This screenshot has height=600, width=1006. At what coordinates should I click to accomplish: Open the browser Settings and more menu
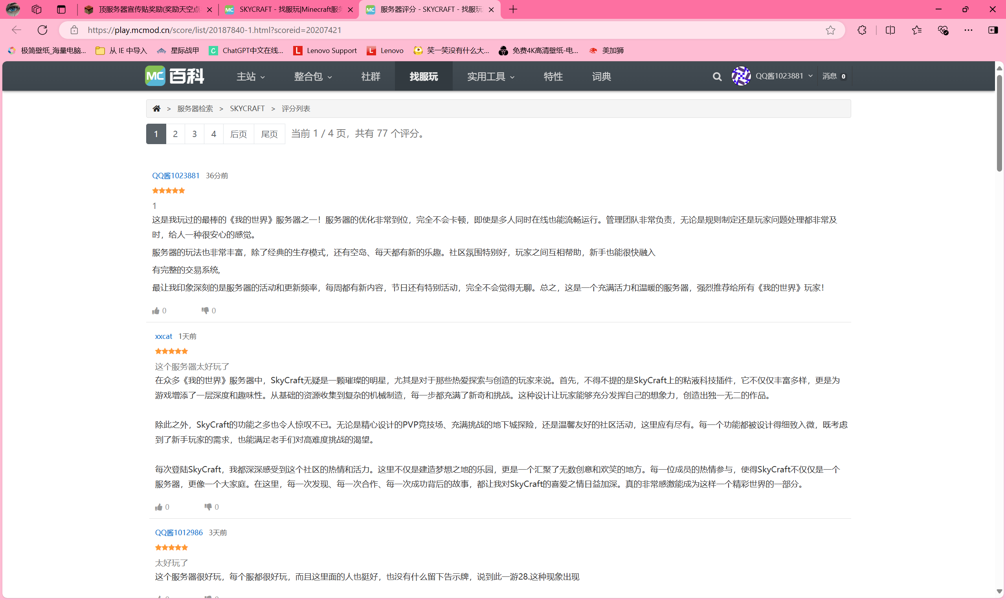point(968,30)
